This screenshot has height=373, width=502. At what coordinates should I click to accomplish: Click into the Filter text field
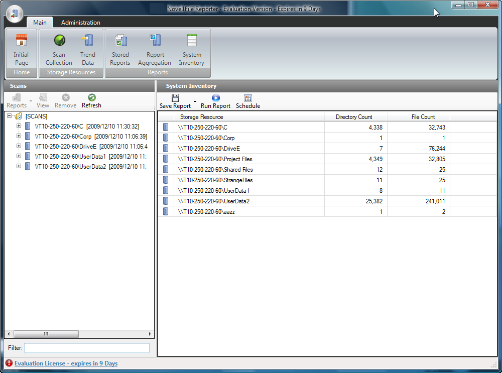coord(87,348)
